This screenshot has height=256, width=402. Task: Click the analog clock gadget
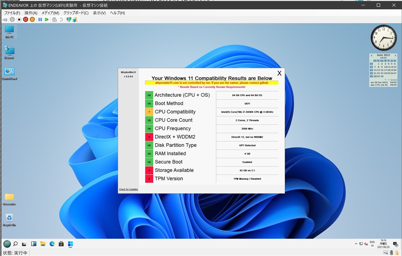coord(383,37)
